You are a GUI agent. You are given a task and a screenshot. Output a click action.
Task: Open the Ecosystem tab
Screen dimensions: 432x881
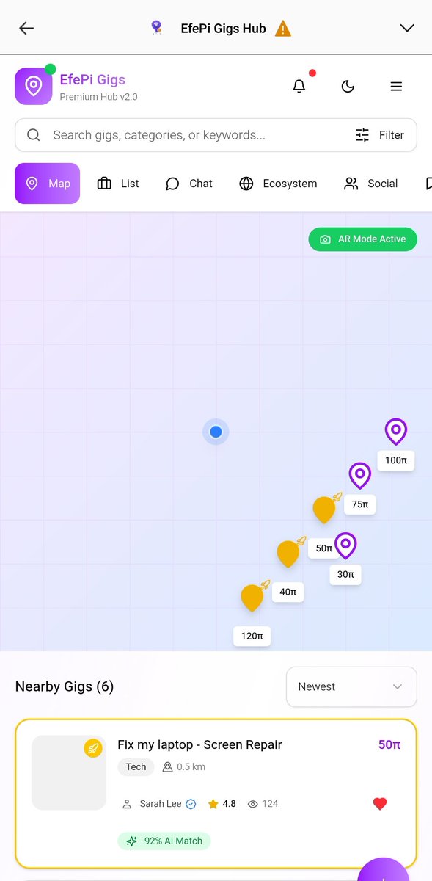(x=278, y=184)
